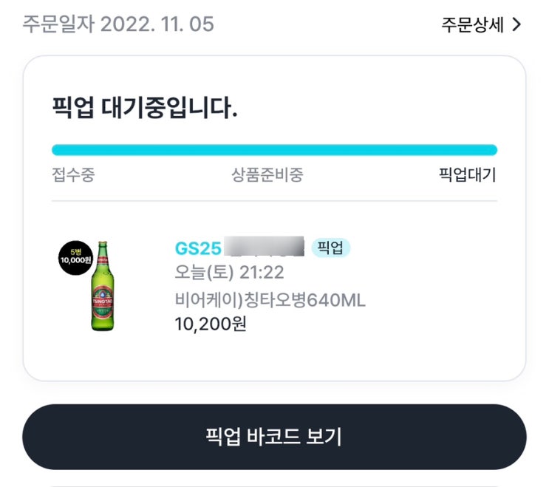Tap the Tsingtao beer bottle image

103,286
